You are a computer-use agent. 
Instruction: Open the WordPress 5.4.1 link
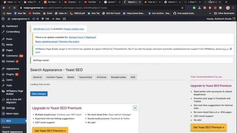[42, 29]
